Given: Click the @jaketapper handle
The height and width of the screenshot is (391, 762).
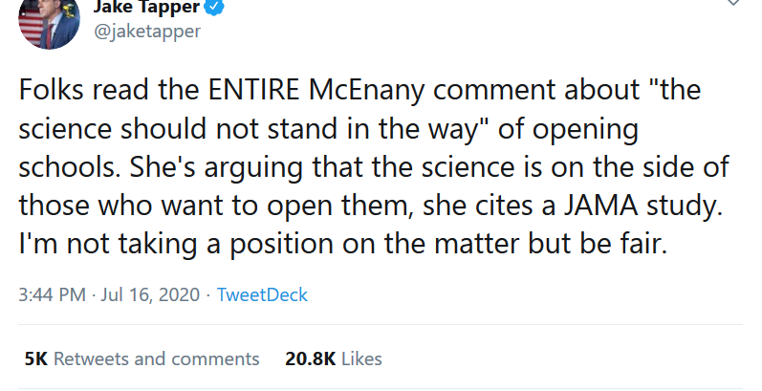Looking at the screenshot, I should click(x=146, y=32).
